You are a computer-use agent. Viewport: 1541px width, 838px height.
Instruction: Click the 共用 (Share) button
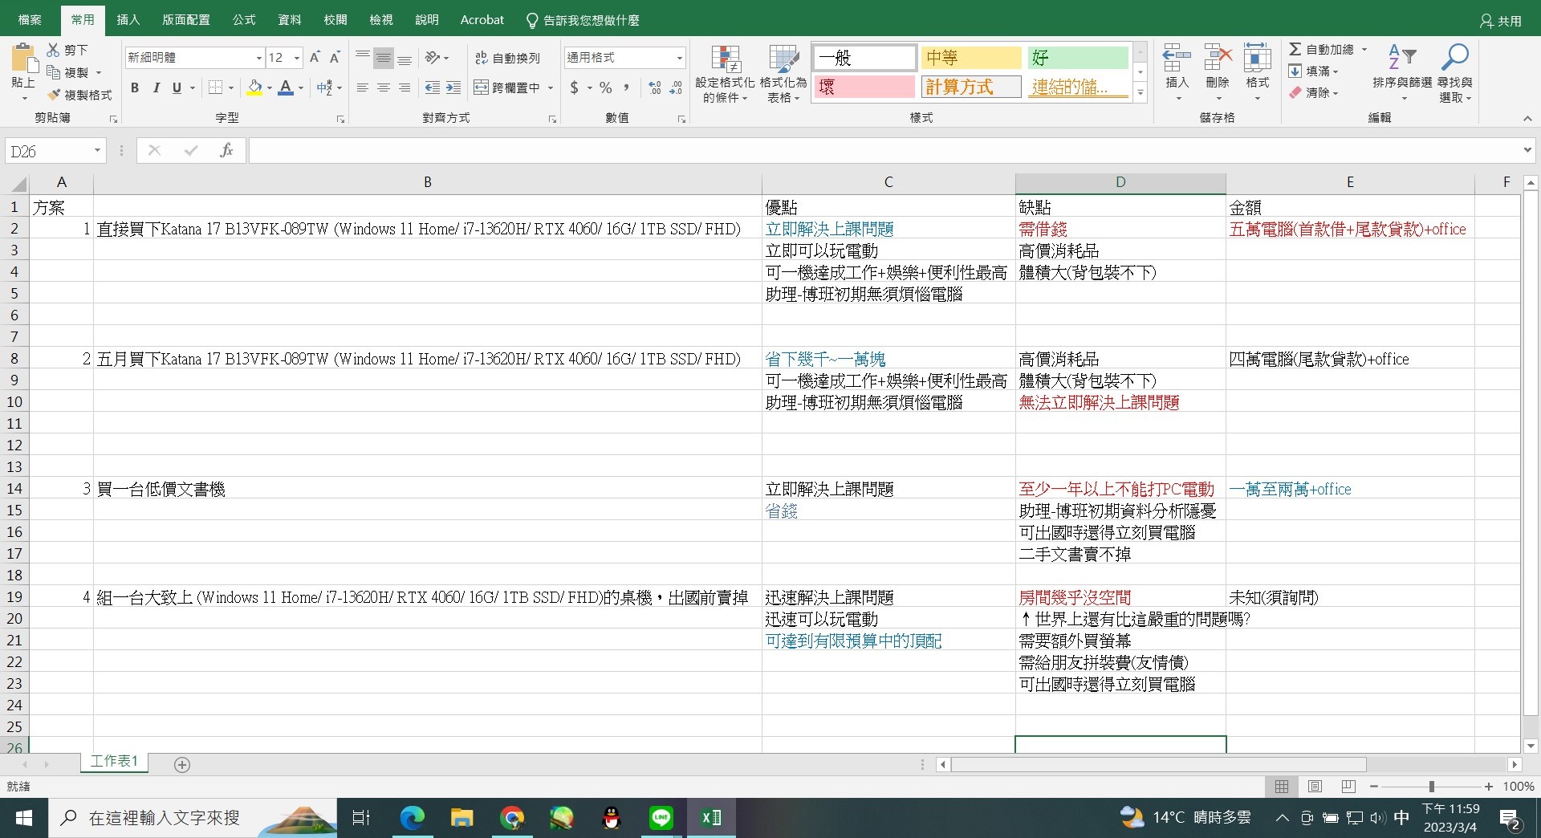tap(1501, 21)
